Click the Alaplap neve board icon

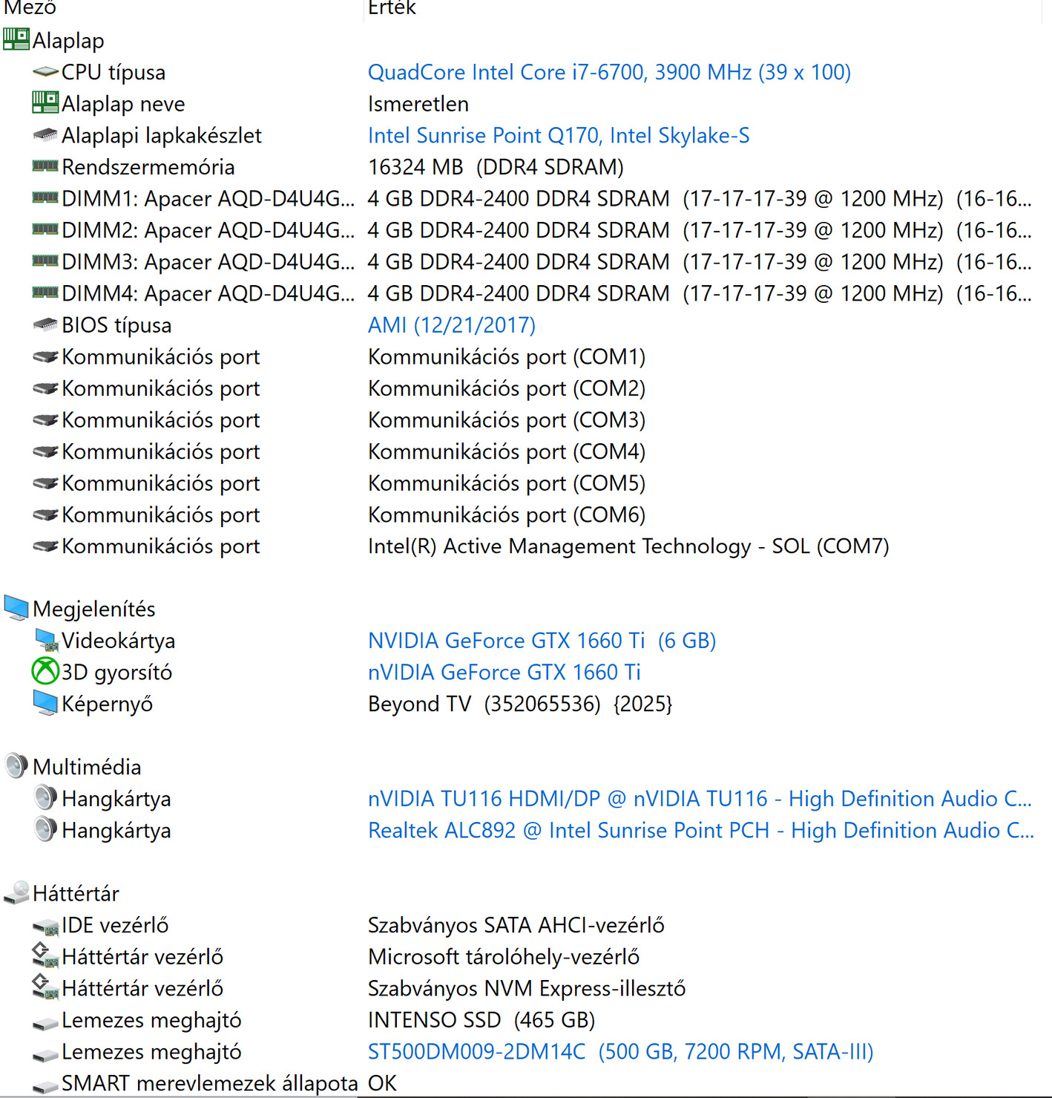45,102
